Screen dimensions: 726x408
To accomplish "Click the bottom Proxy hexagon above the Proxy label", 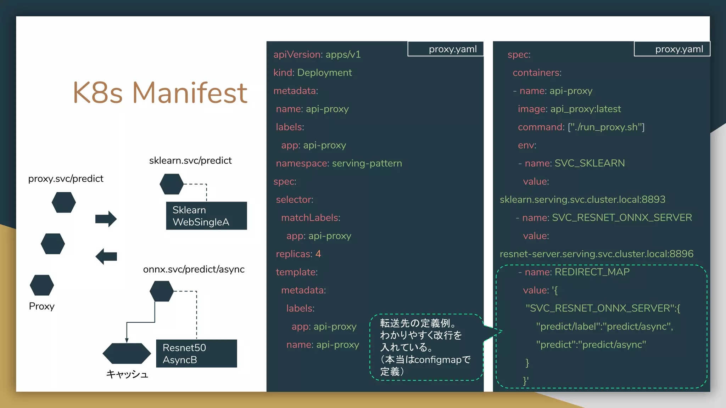I will 42,285.
